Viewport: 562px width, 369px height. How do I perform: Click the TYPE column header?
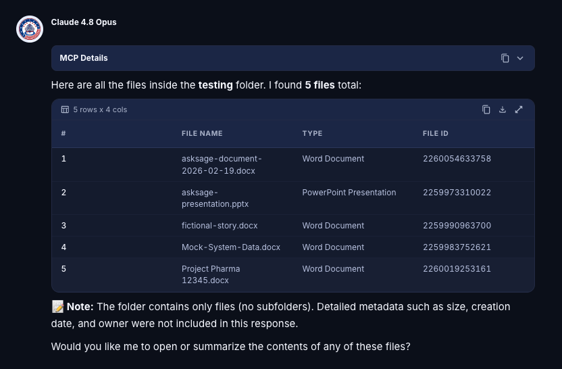point(312,133)
